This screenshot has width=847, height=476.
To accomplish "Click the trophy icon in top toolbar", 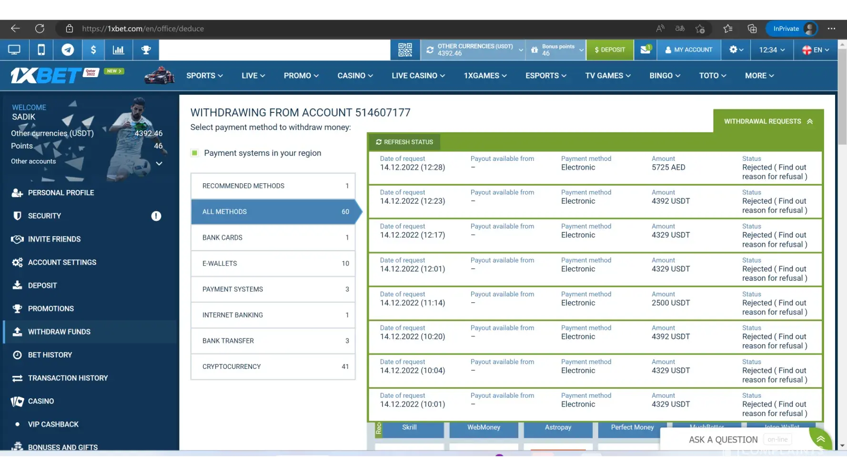I will click(146, 50).
